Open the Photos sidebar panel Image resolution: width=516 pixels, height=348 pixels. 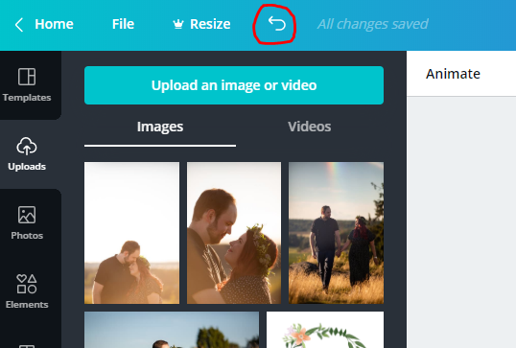pyautogui.click(x=27, y=223)
